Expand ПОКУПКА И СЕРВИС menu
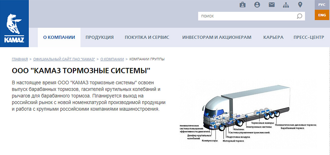The height and width of the screenshot is (155, 330). [147, 37]
